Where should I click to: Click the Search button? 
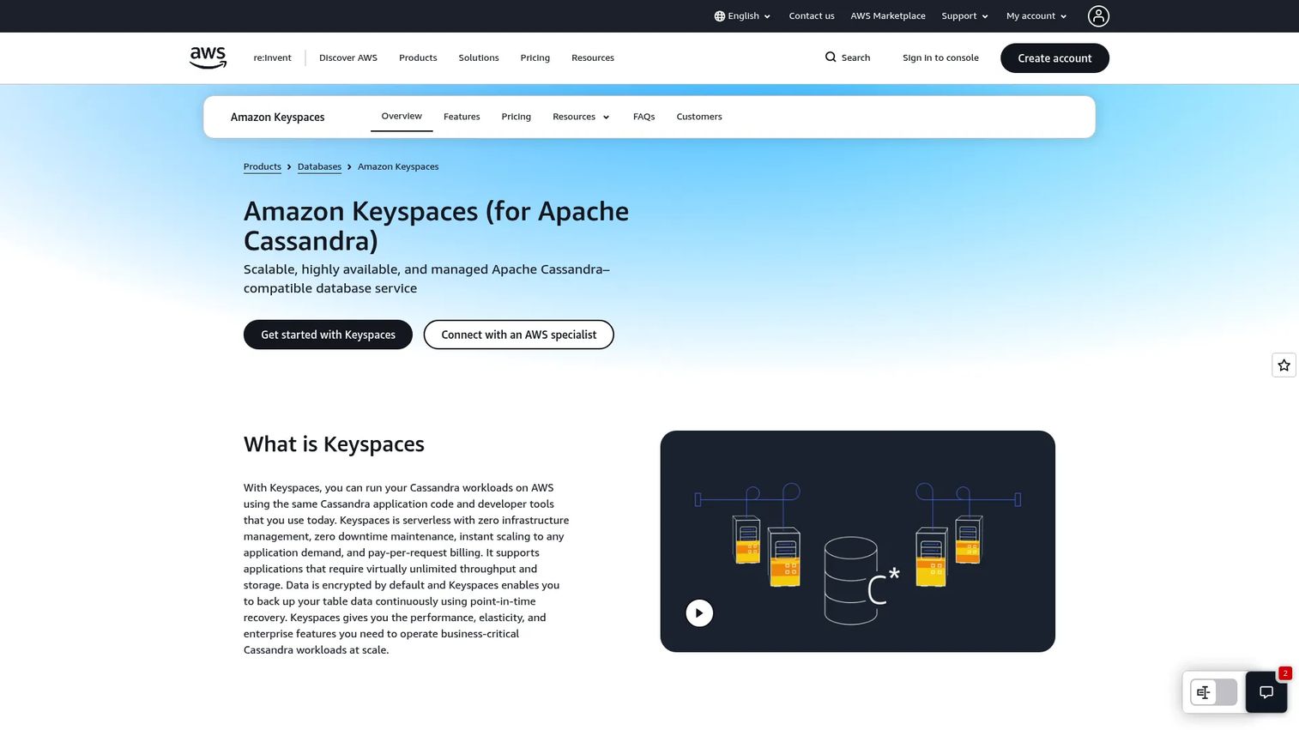click(x=848, y=58)
